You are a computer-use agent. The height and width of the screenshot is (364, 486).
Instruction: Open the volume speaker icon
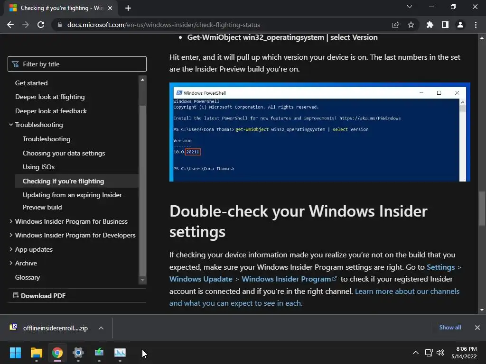coord(440,353)
